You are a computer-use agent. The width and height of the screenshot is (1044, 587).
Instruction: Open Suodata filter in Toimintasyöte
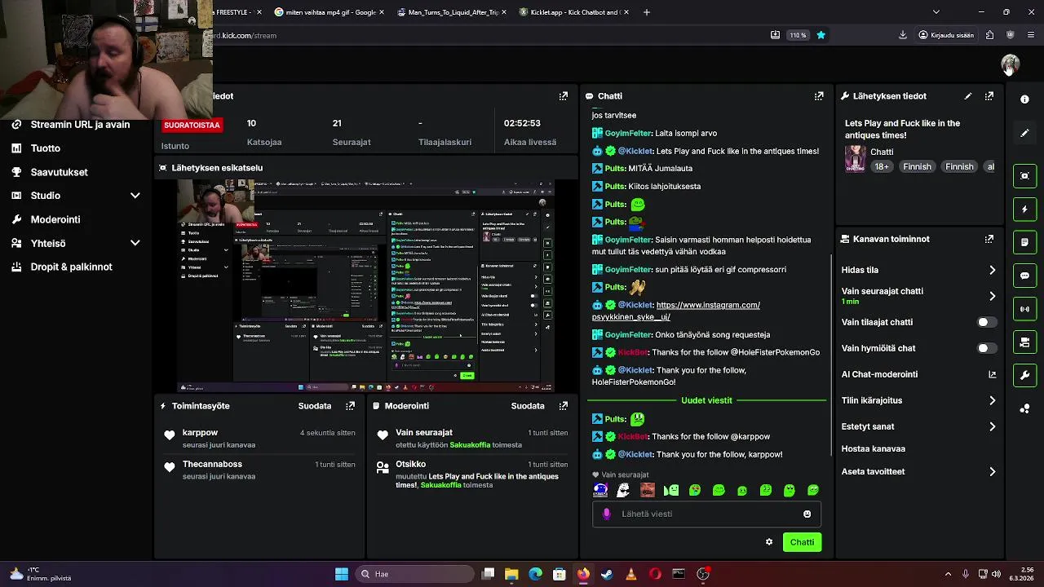tap(315, 406)
